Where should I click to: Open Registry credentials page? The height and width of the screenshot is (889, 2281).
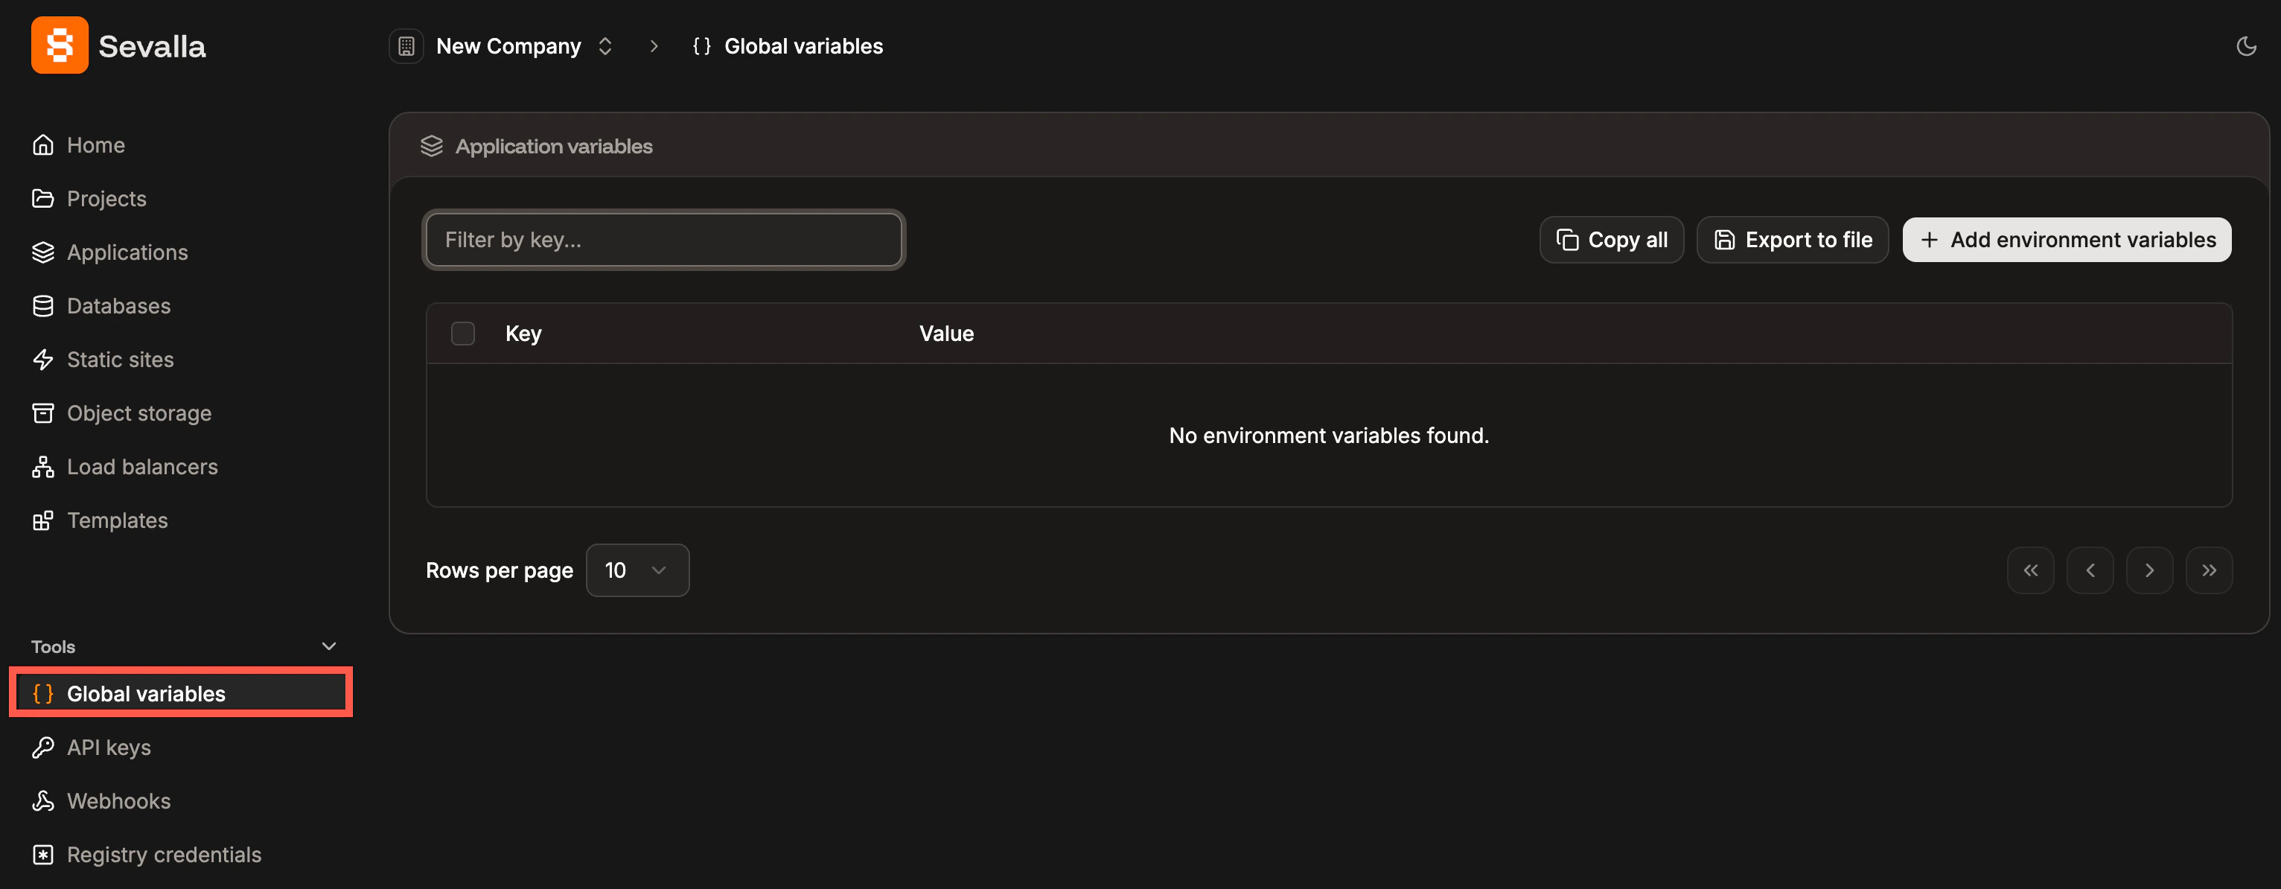point(164,853)
